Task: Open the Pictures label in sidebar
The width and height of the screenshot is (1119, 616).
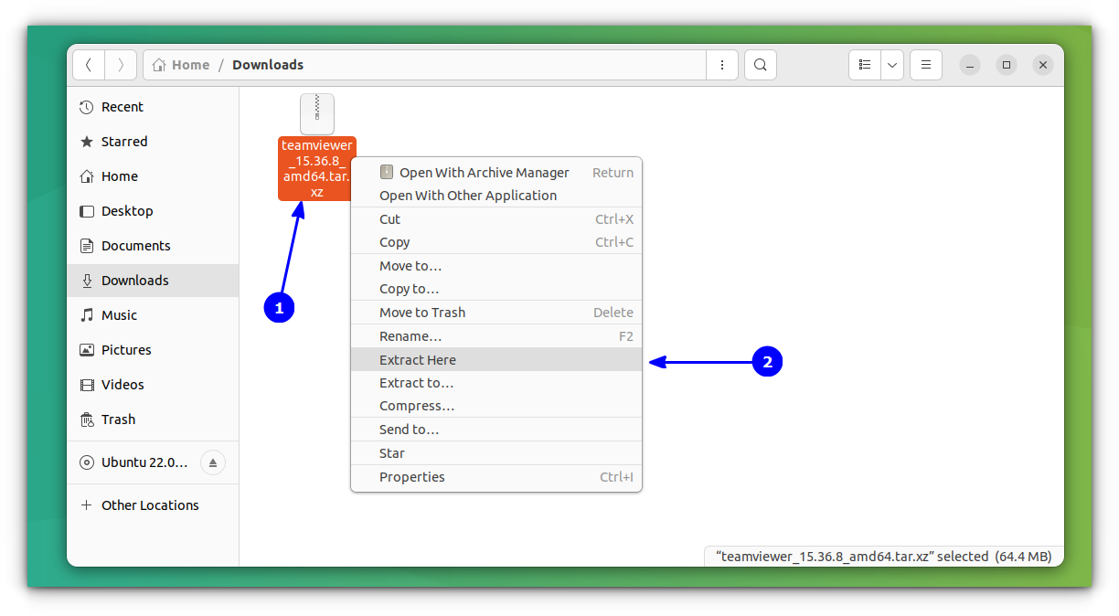Action: point(126,350)
